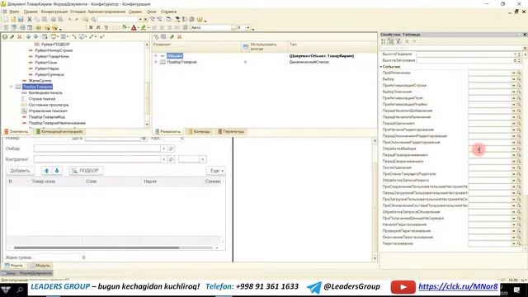Click the YouTube icon in bottom banner

(403, 287)
